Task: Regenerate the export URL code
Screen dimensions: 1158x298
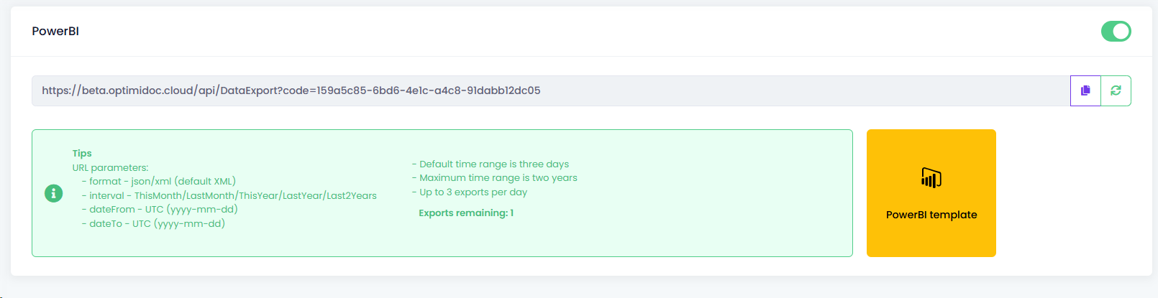Action: click(x=1116, y=90)
